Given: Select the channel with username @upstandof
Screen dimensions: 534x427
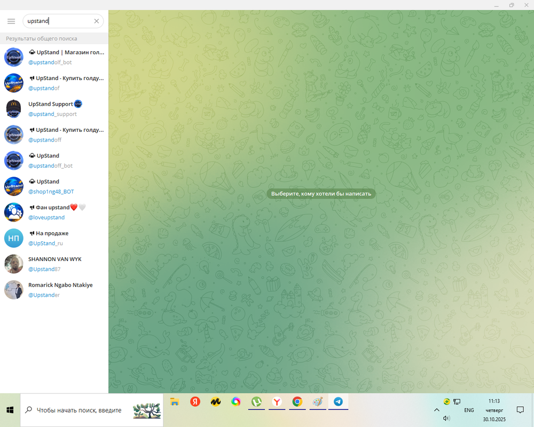Looking at the screenshot, I should pos(54,83).
